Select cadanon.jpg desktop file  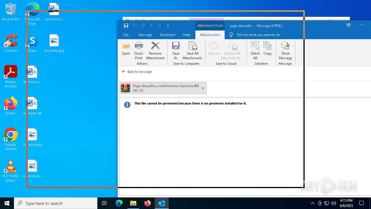[x=32, y=138]
